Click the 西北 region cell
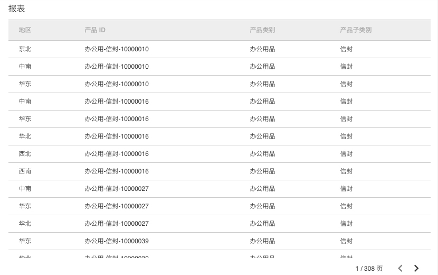The image size is (438, 275). pyautogui.click(x=25, y=154)
